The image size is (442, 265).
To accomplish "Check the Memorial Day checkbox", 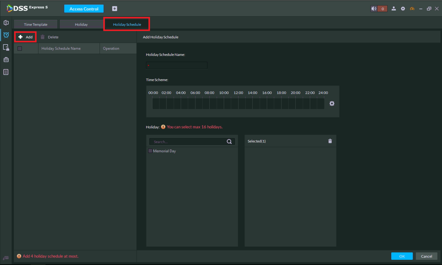I will [x=150, y=151].
